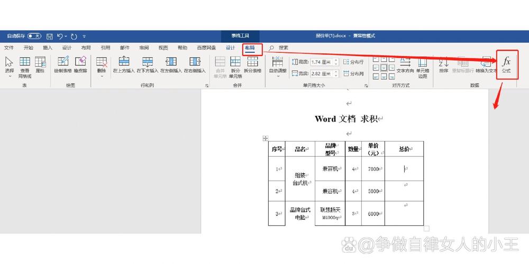Open the View (视图) tab
Viewport: 529px width, 264px height.
[163, 48]
